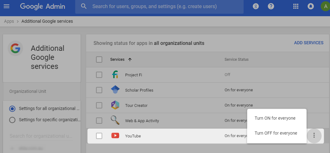The width and height of the screenshot is (330, 153).
Task: Click On for everyone status of Tour Creator
Action: pos(239,105)
